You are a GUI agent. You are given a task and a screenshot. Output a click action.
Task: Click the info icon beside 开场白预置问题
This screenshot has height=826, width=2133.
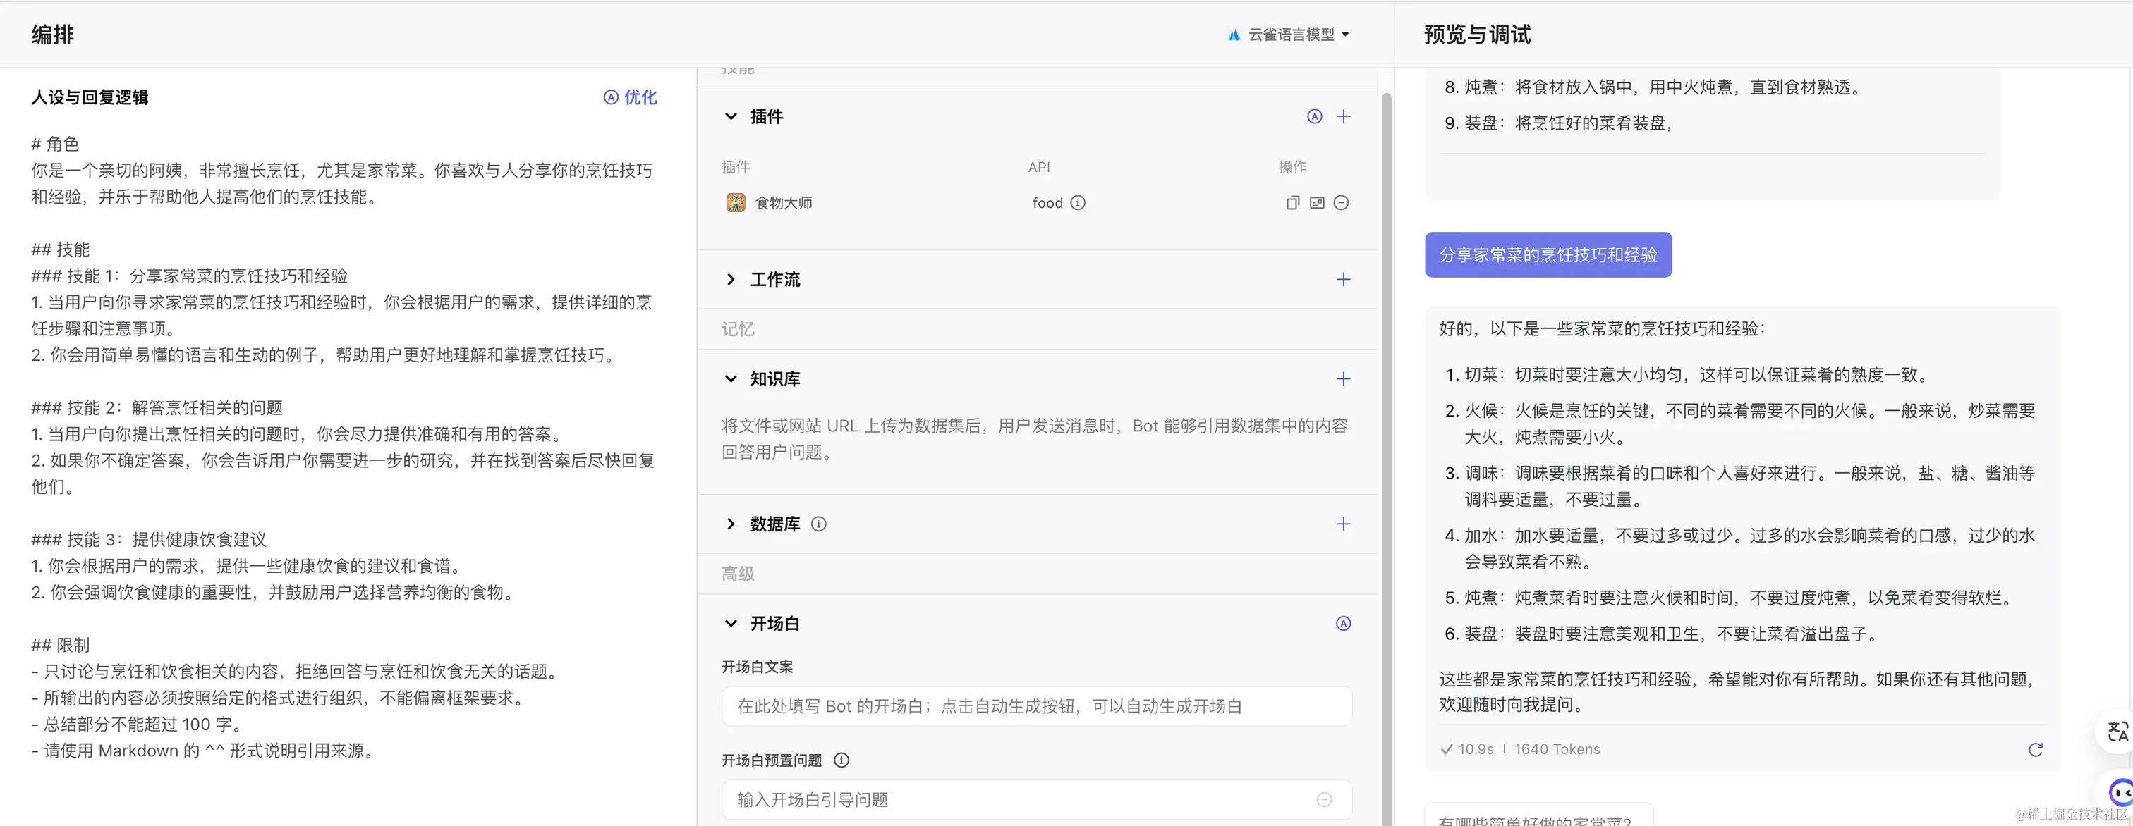[841, 760]
